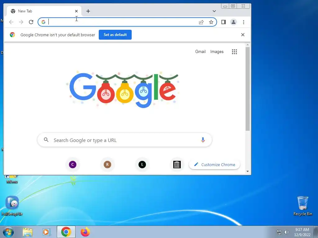318x238 pixels.
Task: Open Chrome's three-dot menu
Action: point(243,22)
